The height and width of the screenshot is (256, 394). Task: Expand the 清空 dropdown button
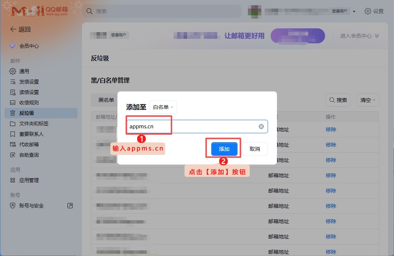pos(368,100)
